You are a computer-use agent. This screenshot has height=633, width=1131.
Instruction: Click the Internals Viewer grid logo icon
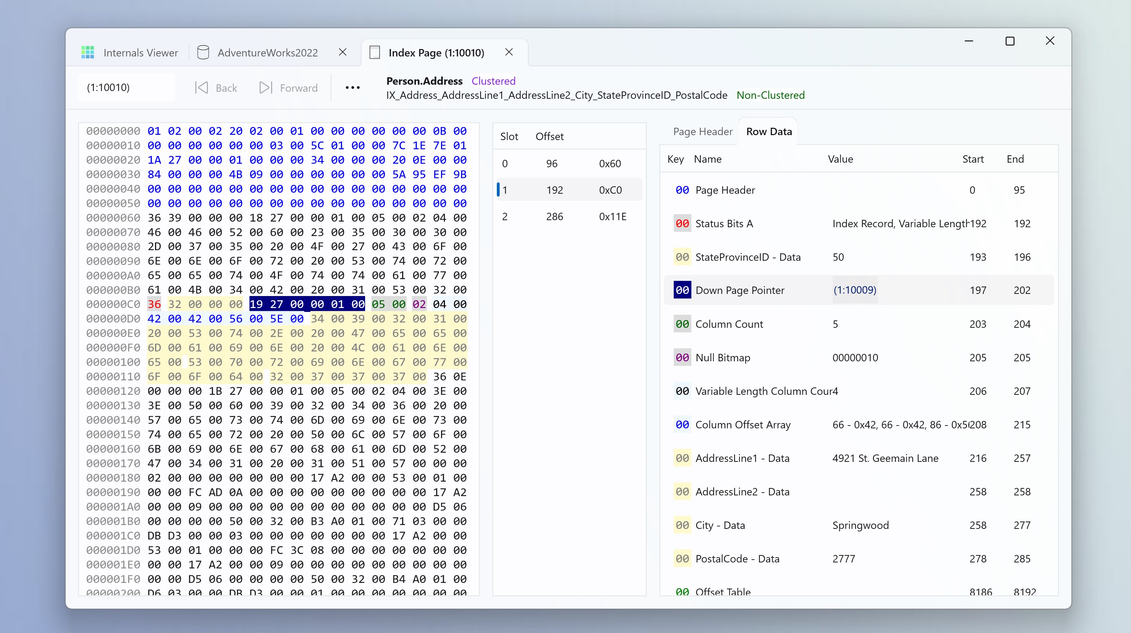point(88,53)
